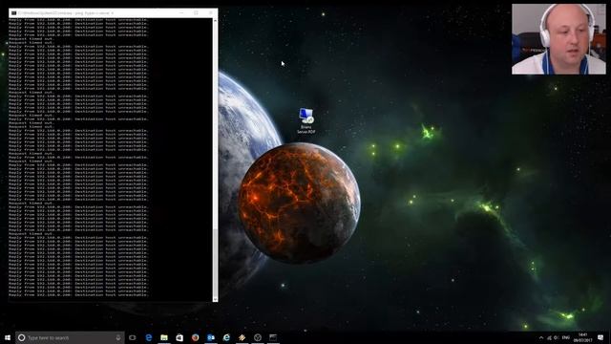This screenshot has height=344, width=611.
Task: Open the Action Center notifications icon
Action: click(600, 337)
